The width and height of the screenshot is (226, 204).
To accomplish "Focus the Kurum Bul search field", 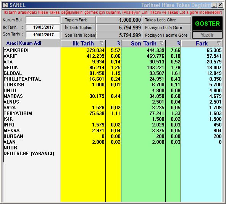I will coord(43,20).
